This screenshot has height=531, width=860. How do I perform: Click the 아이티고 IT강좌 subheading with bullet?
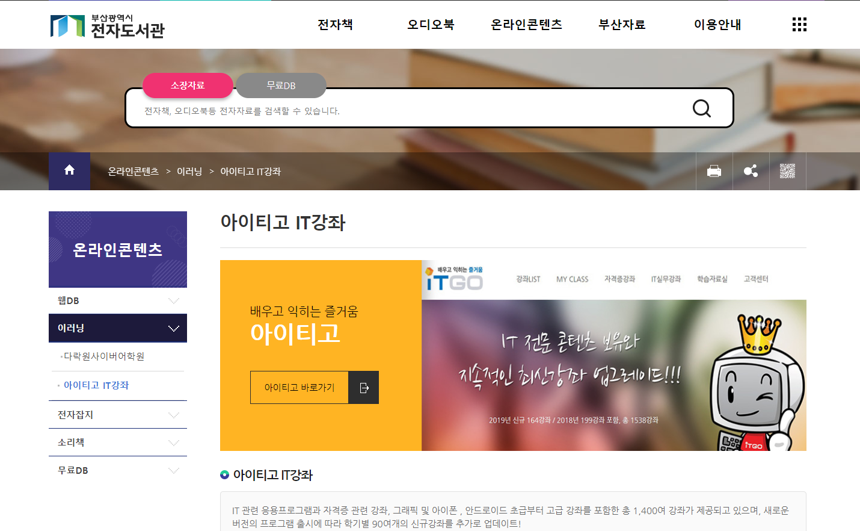[x=267, y=475]
